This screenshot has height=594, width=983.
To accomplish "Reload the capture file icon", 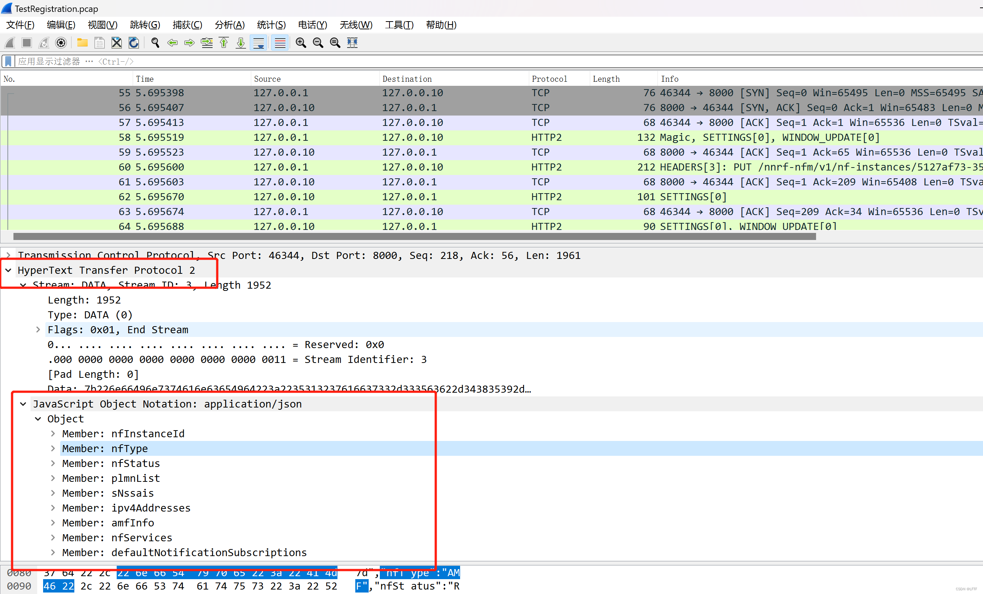I will pos(134,43).
